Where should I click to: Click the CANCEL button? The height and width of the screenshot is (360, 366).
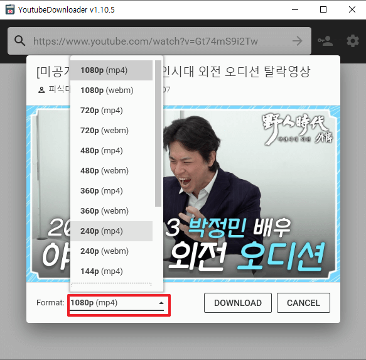point(303,303)
